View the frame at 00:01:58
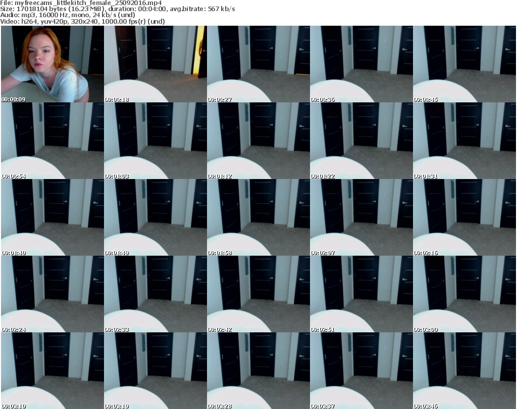Image resolution: width=517 pixels, height=409 pixels. pyautogui.click(x=258, y=217)
